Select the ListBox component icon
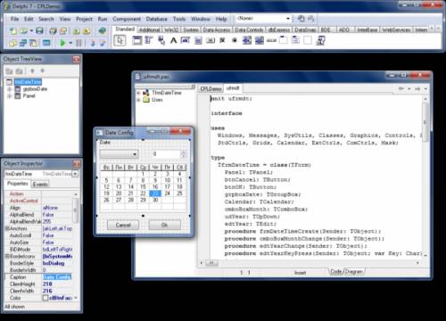The width and height of the screenshot is (446, 321). point(247,40)
